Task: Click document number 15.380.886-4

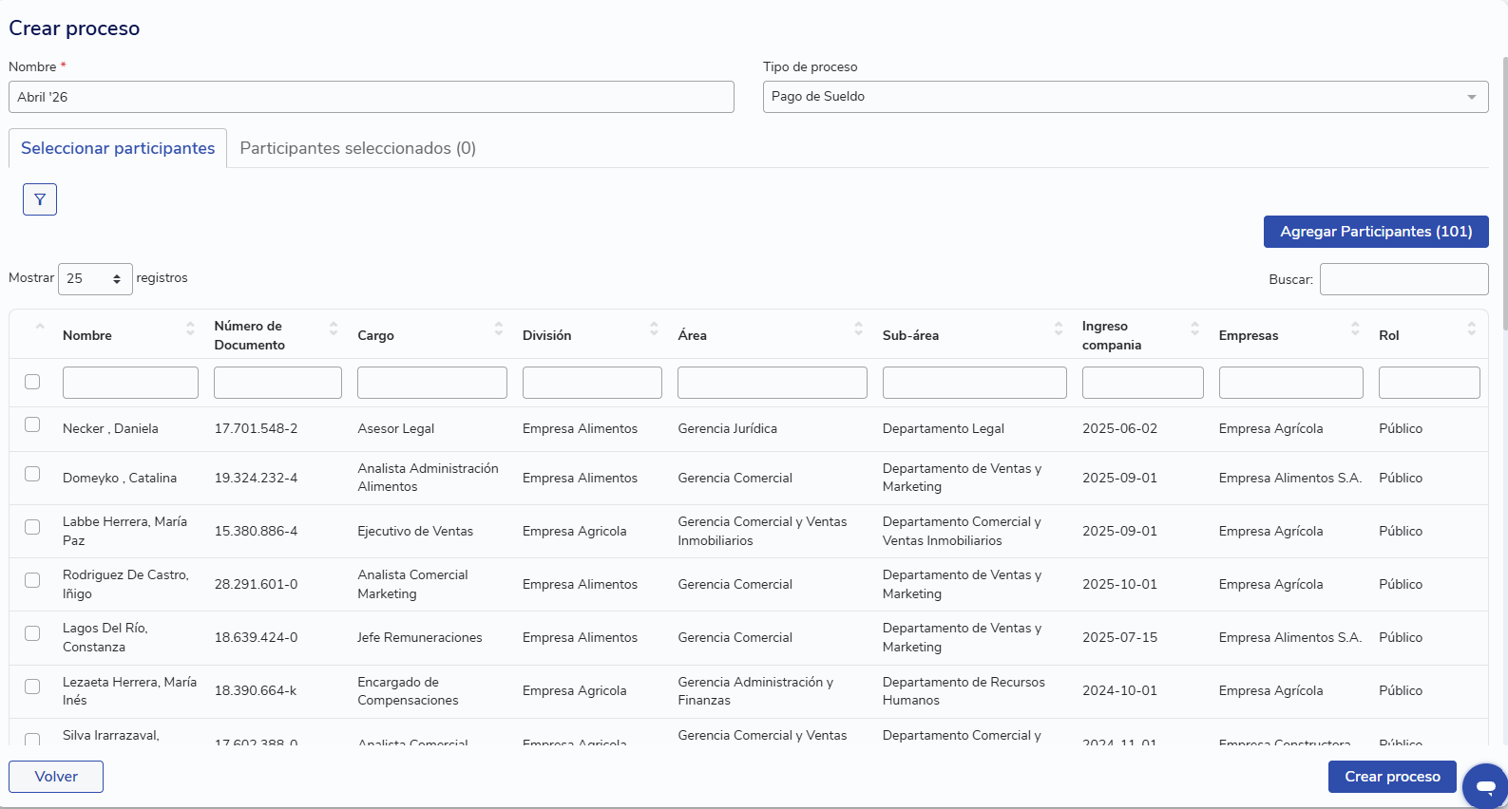Action: coord(256,532)
